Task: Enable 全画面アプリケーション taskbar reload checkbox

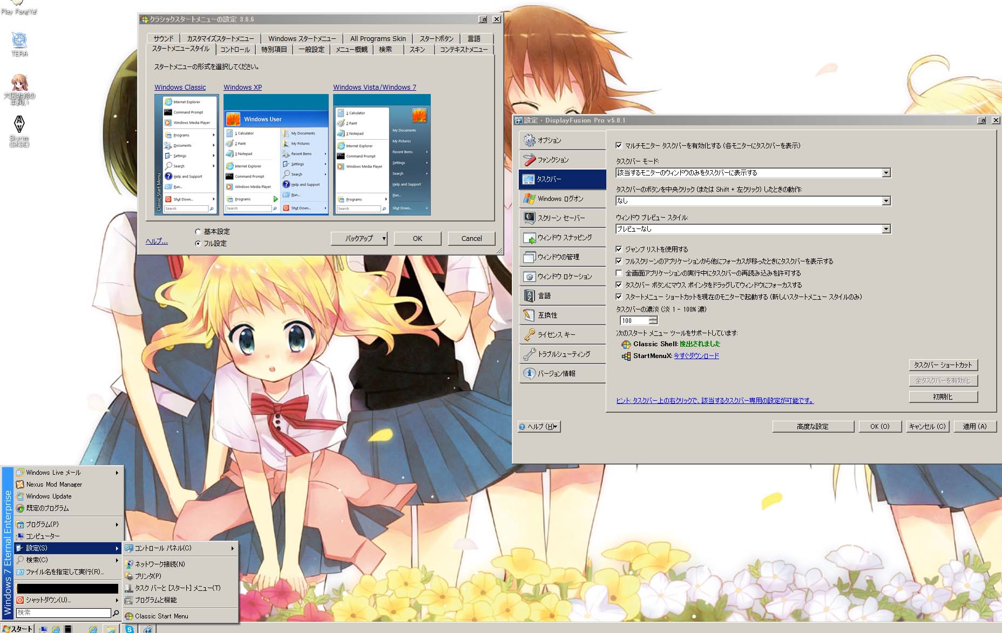Action: [x=619, y=273]
